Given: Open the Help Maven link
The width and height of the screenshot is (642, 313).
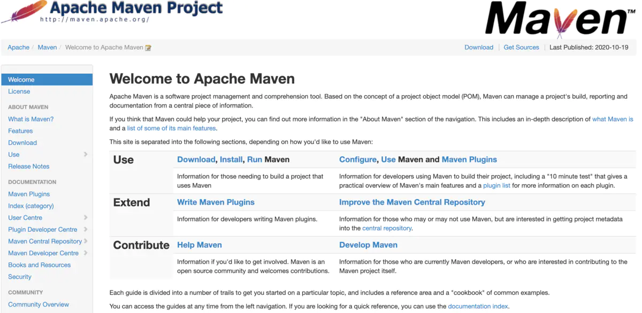Looking at the screenshot, I should tap(200, 245).
